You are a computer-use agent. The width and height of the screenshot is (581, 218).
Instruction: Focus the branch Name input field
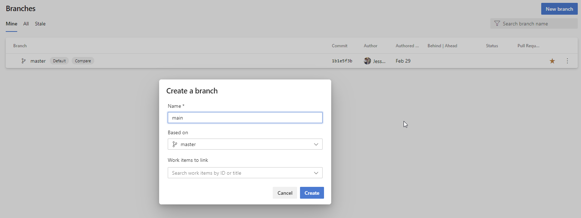(245, 118)
